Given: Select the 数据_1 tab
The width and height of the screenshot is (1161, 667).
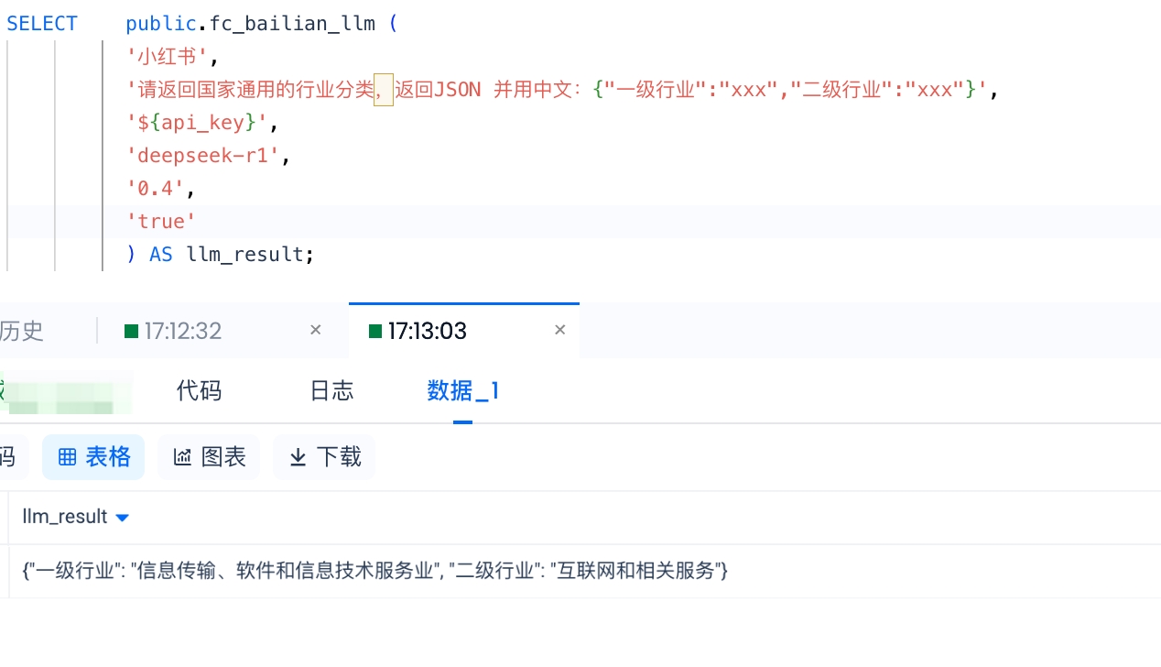Looking at the screenshot, I should tap(463, 391).
